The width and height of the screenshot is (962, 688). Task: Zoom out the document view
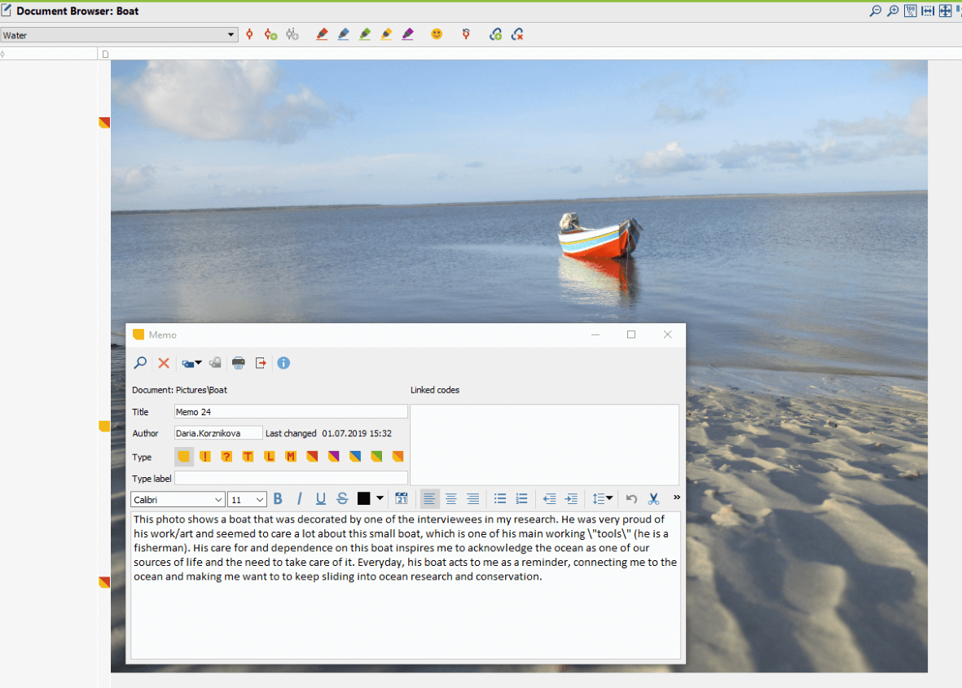(x=876, y=11)
